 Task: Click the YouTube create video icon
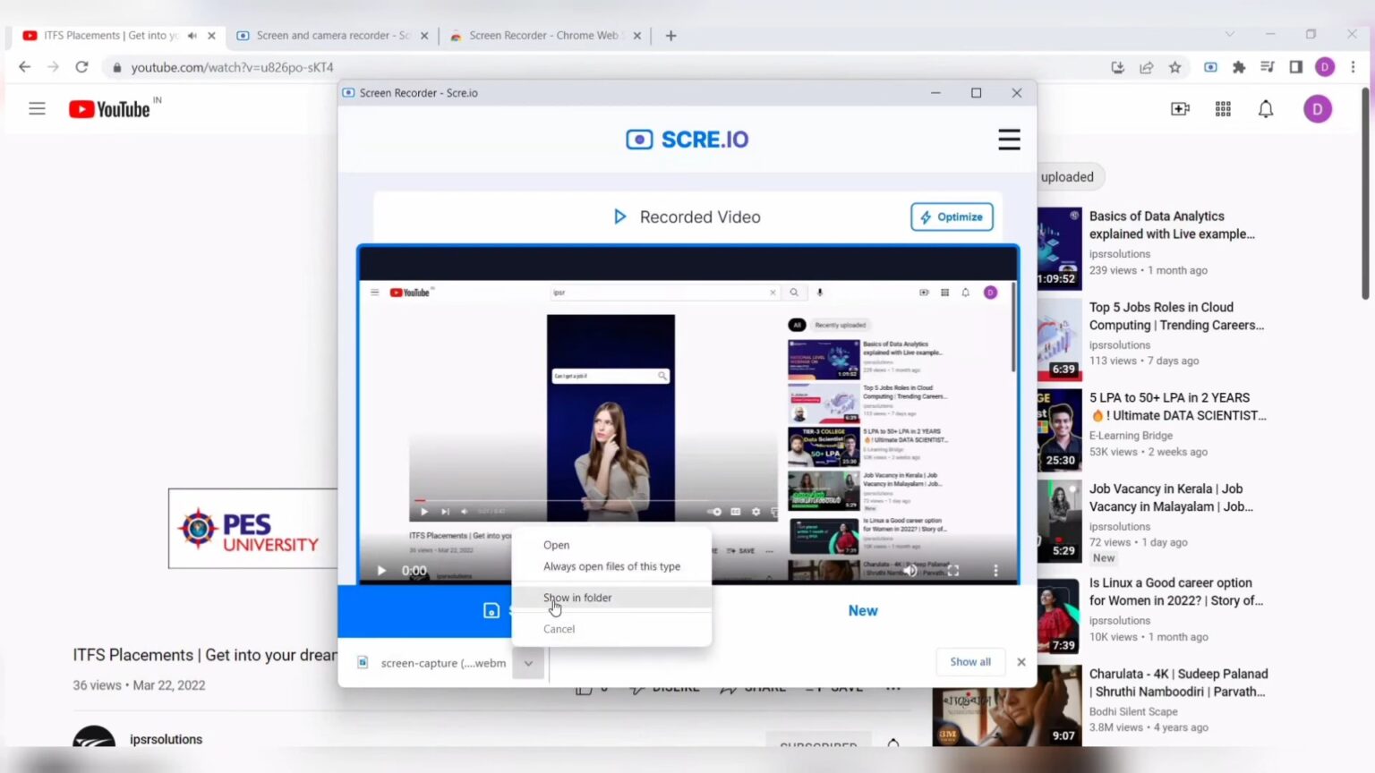(x=1180, y=109)
